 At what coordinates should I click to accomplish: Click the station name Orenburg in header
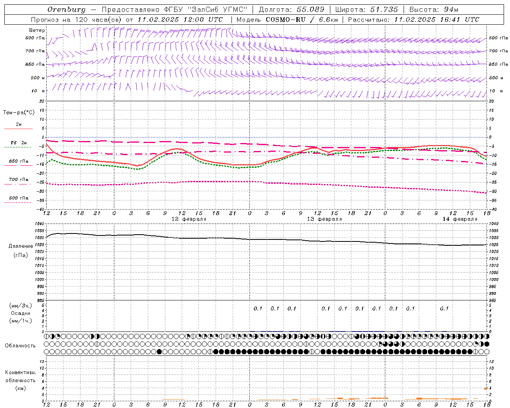coord(66,10)
